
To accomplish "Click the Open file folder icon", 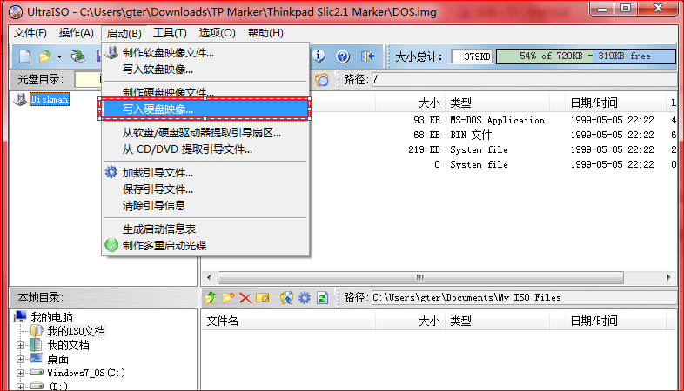I will click(x=44, y=56).
